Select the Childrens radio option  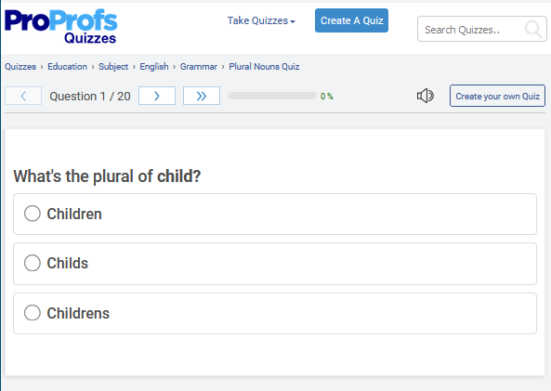click(33, 313)
